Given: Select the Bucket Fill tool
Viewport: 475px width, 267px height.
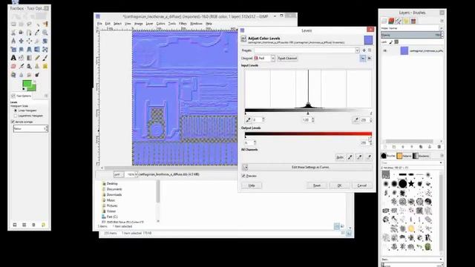Looking at the screenshot, I should tap(22, 58).
